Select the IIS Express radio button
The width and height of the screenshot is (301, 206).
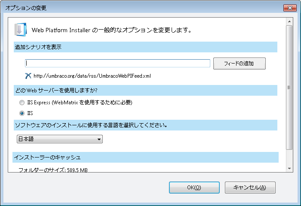pyautogui.click(x=22, y=103)
